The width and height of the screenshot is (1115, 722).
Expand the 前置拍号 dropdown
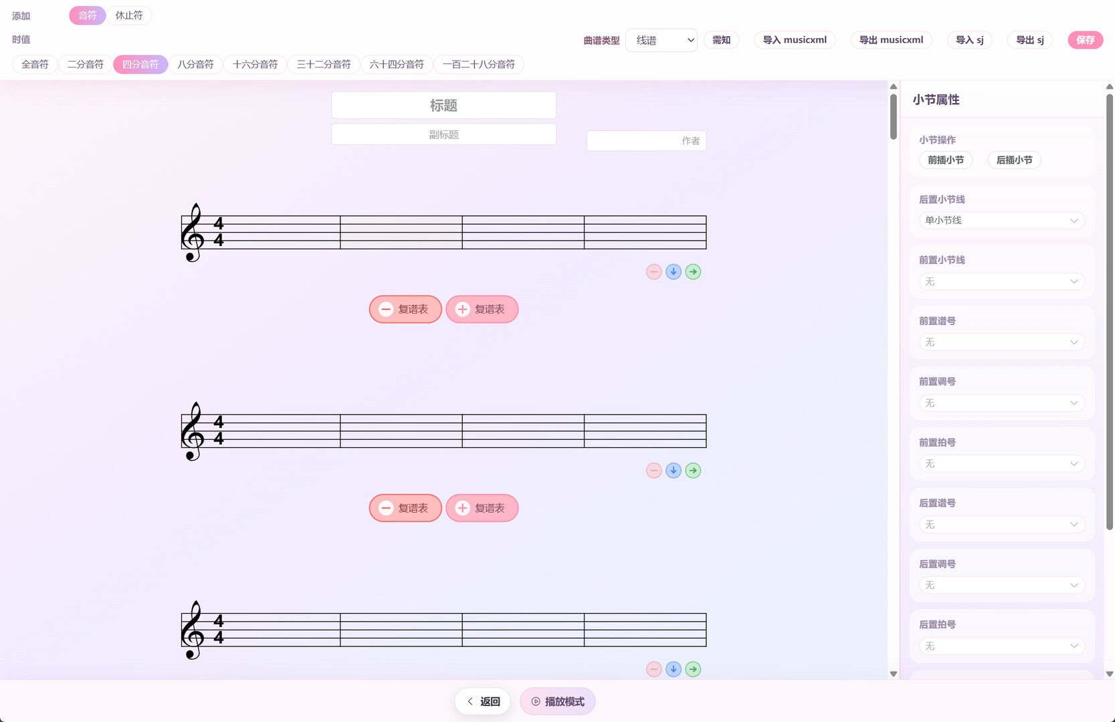click(x=1001, y=464)
